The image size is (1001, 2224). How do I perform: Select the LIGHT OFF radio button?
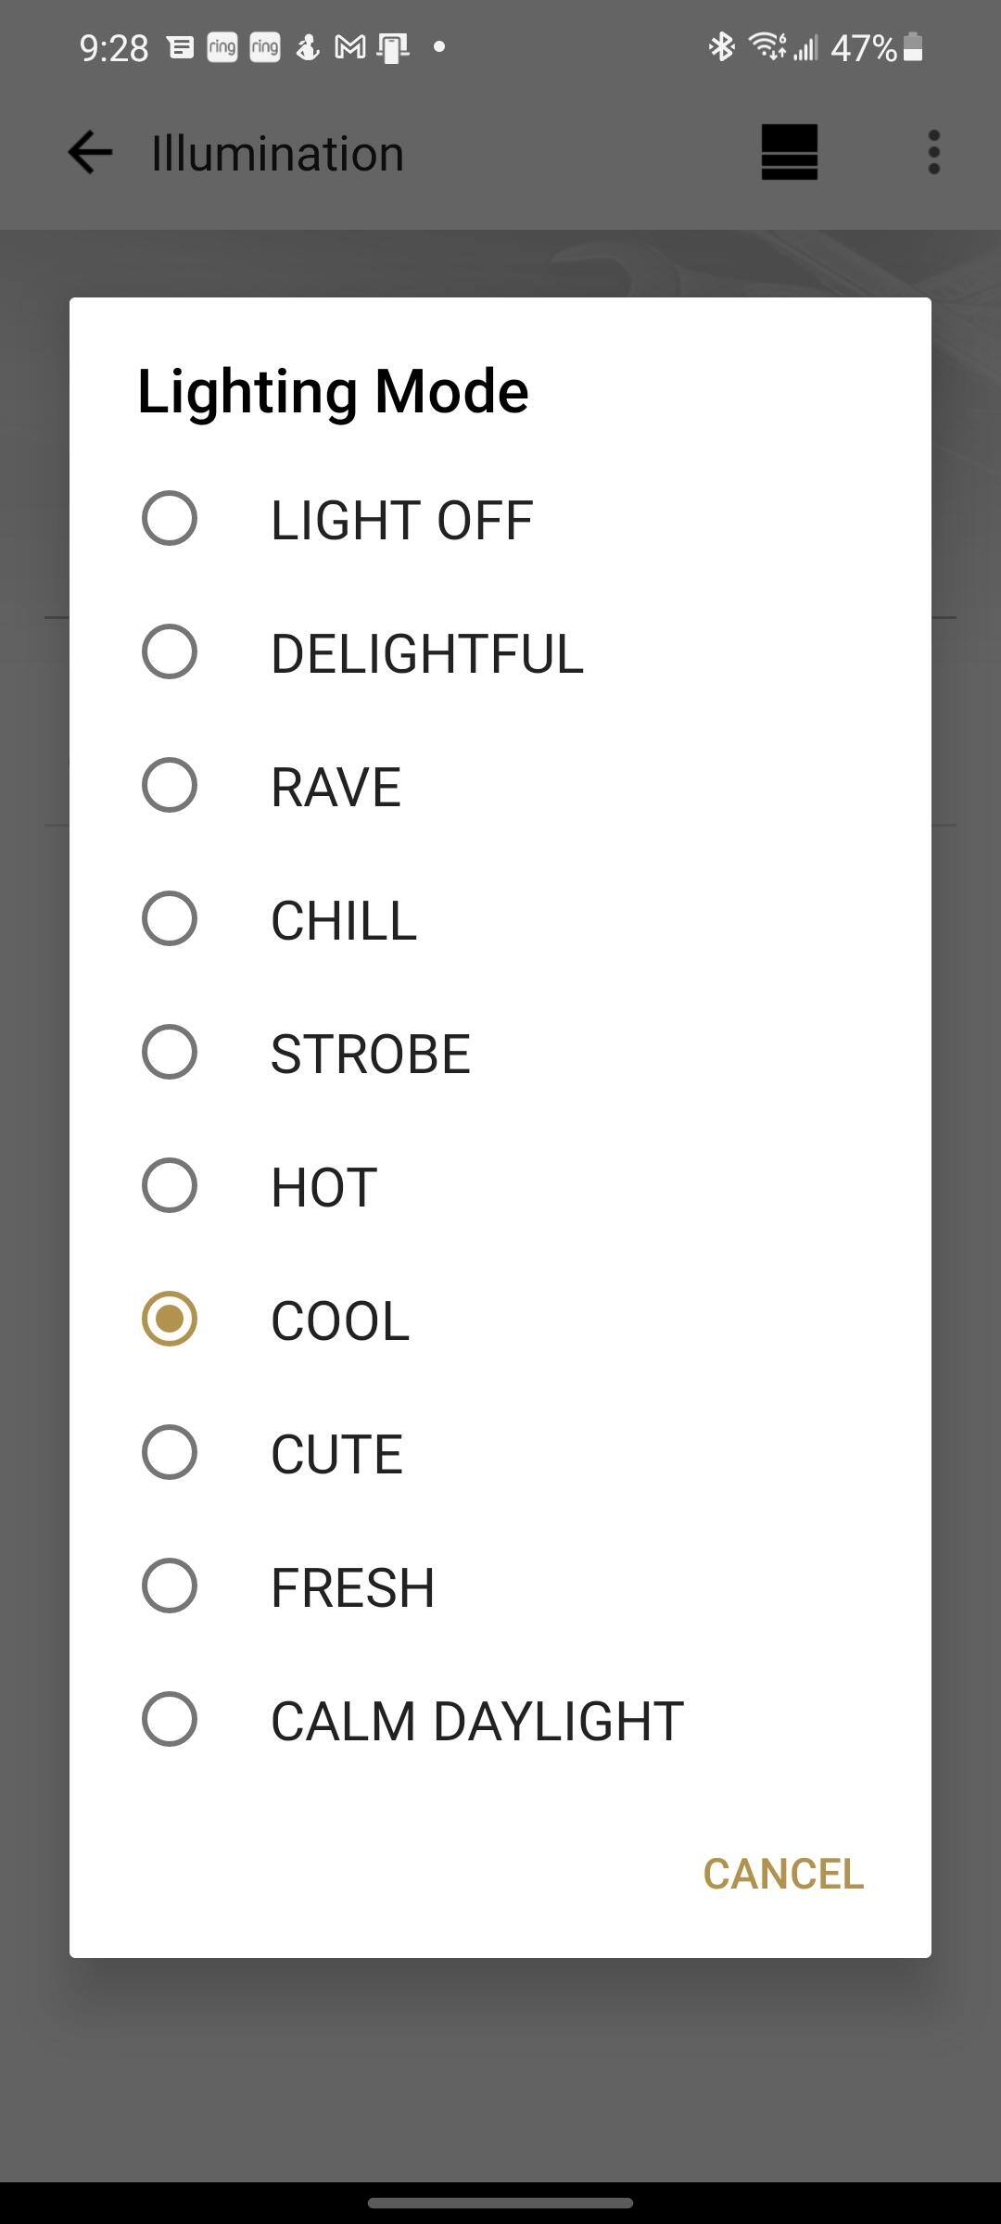(170, 519)
